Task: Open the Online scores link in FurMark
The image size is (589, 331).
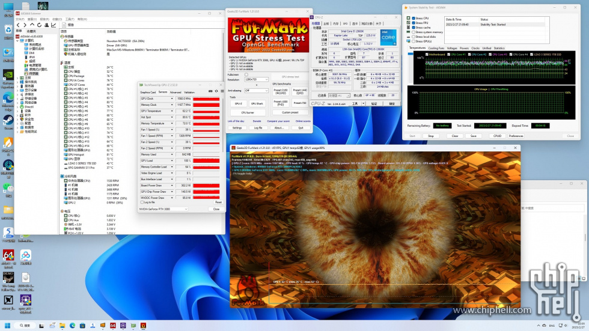Action: pos(303,121)
